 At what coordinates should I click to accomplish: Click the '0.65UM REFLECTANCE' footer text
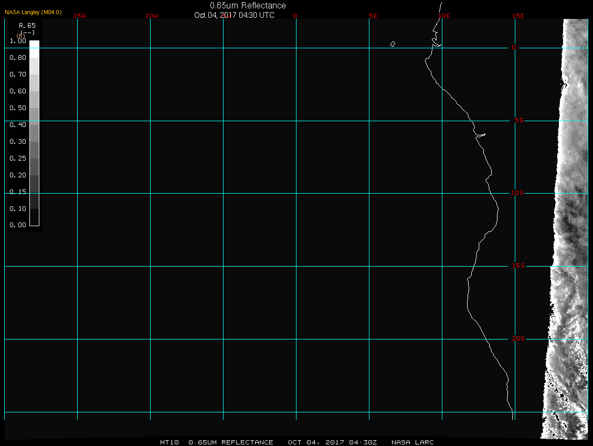(231, 442)
